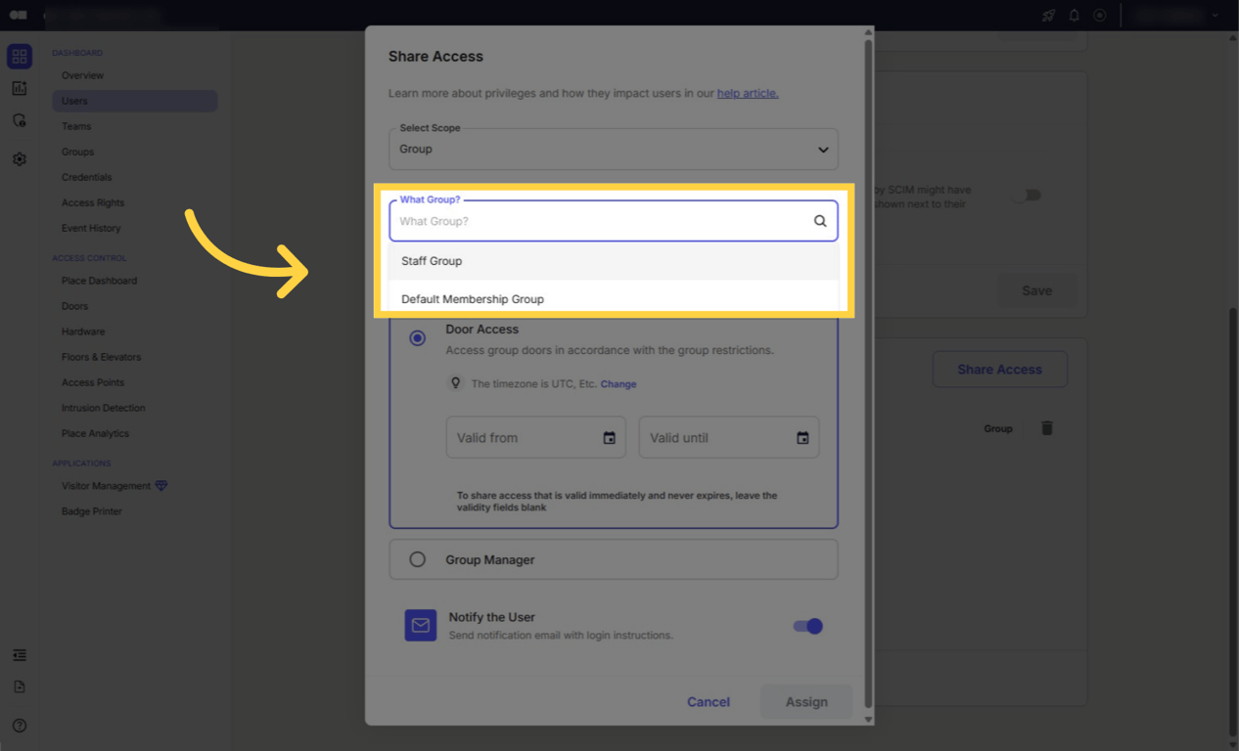1239x751 pixels.
Task: Click the status record icon in top bar
Action: pos(1099,15)
